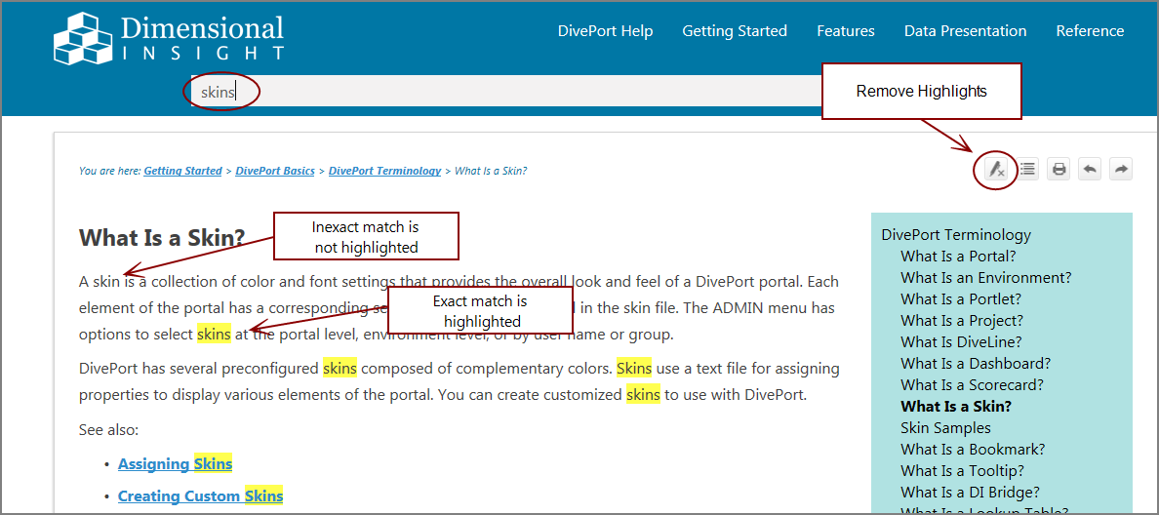Screen dimensions: 1159x515
Task: Open the DivePort Help menu
Action: click(x=606, y=31)
